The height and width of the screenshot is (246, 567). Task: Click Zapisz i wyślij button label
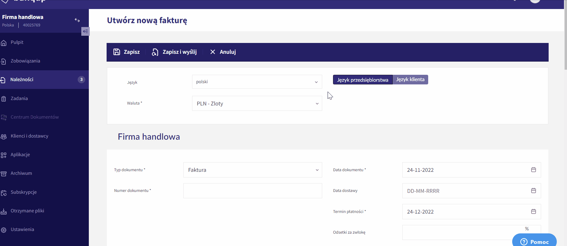(179, 52)
